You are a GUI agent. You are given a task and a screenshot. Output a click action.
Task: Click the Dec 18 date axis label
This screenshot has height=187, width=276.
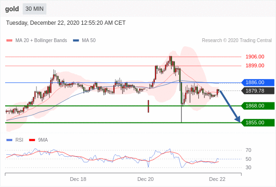pyautogui.click(x=78, y=179)
